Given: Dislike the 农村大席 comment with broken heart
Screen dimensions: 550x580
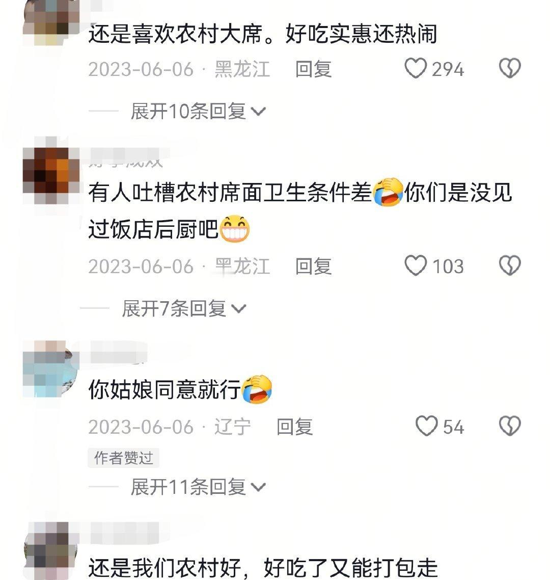Looking at the screenshot, I should pos(510,68).
